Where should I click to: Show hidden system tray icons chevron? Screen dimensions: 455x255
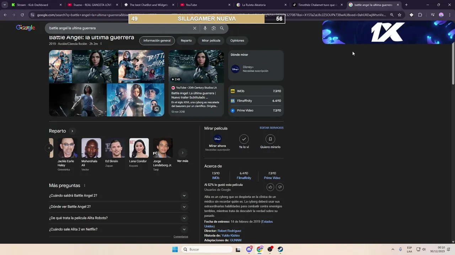tap(393, 249)
